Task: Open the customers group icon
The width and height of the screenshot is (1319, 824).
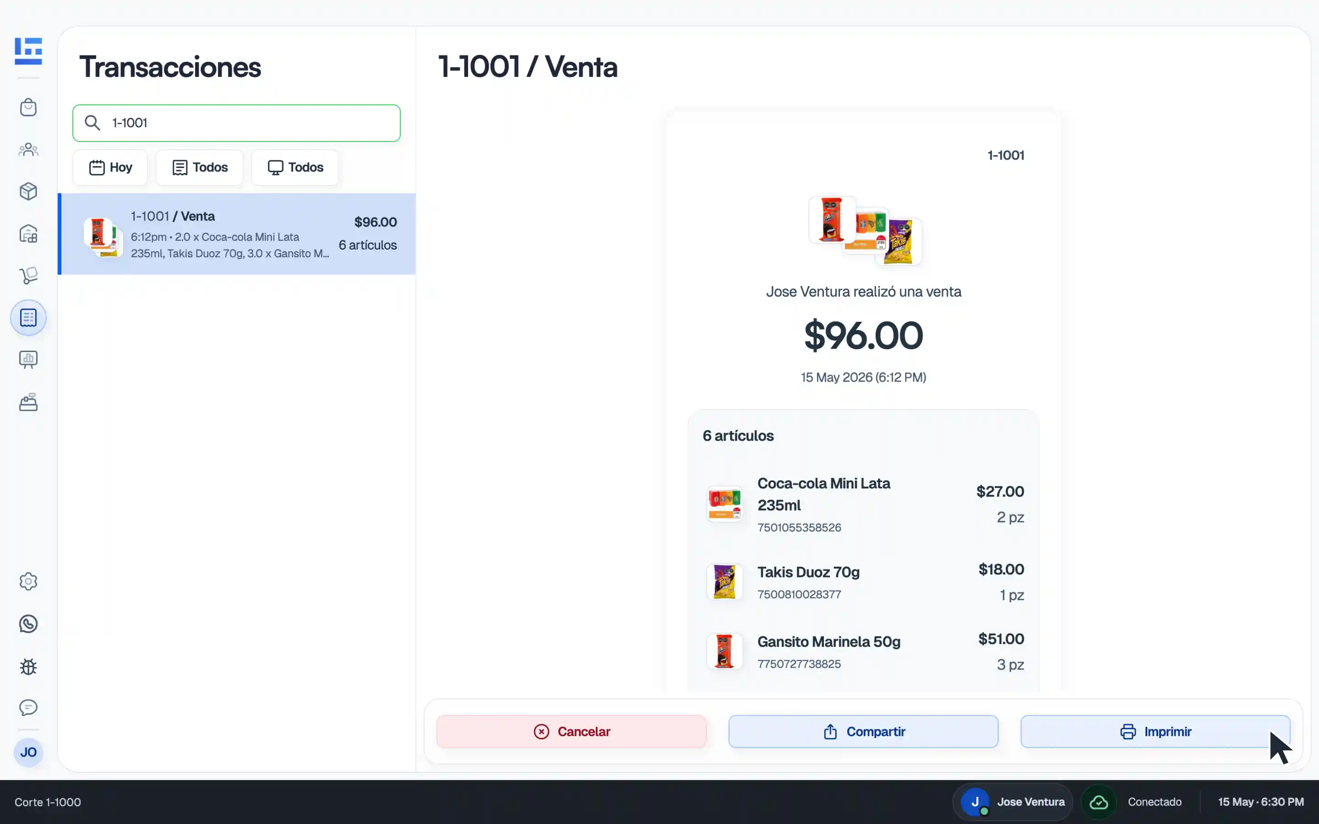Action: (x=28, y=149)
